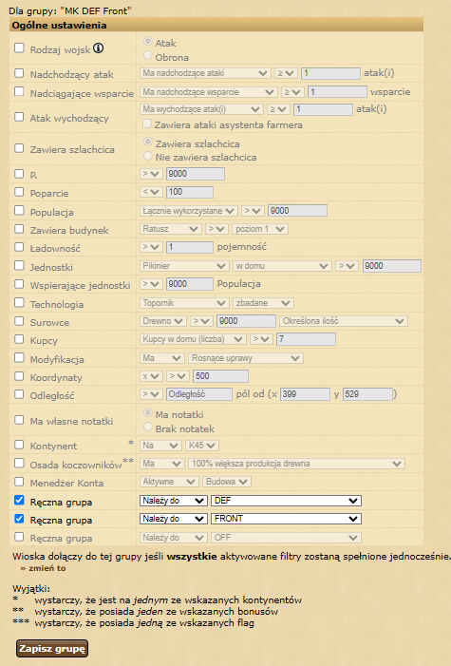Open the Rosnące uprawy dropdown
The height and width of the screenshot is (666, 451).
coord(246,358)
